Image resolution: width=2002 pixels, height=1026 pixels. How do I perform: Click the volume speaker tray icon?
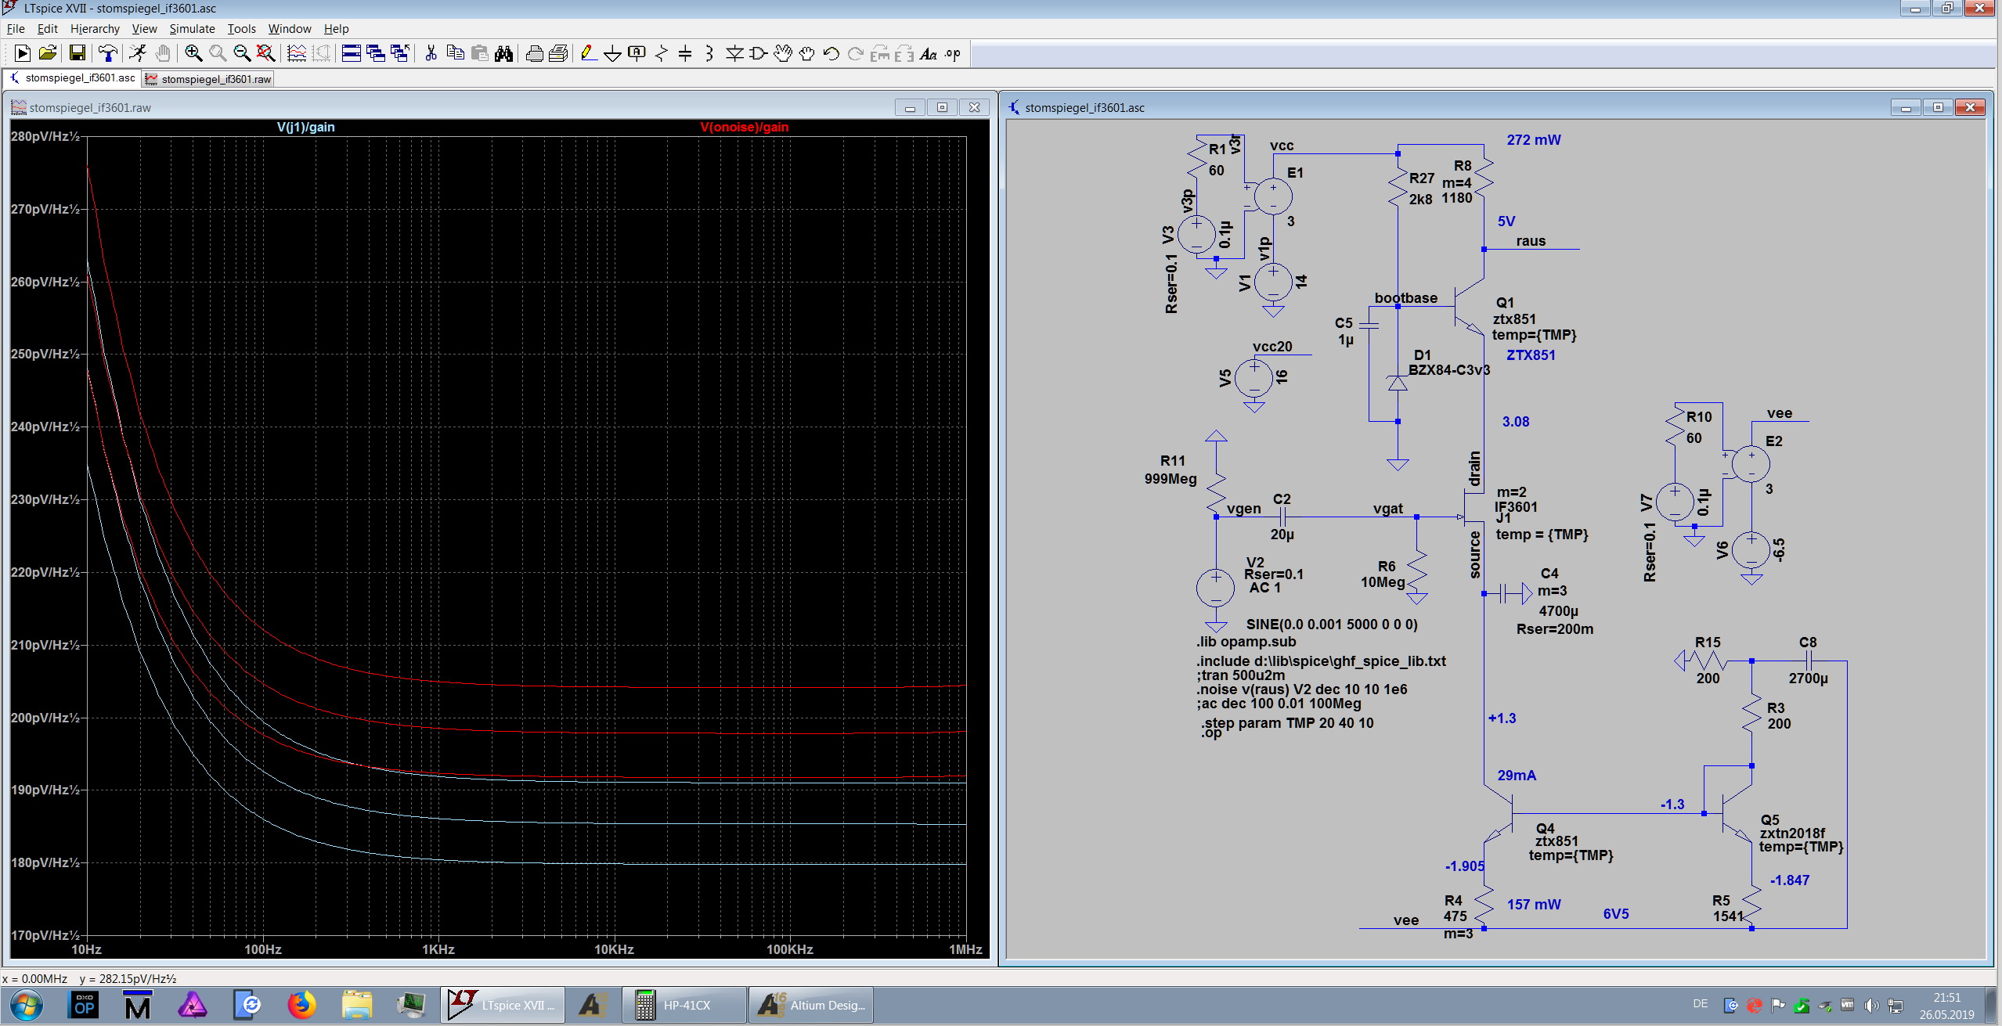click(1871, 1005)
